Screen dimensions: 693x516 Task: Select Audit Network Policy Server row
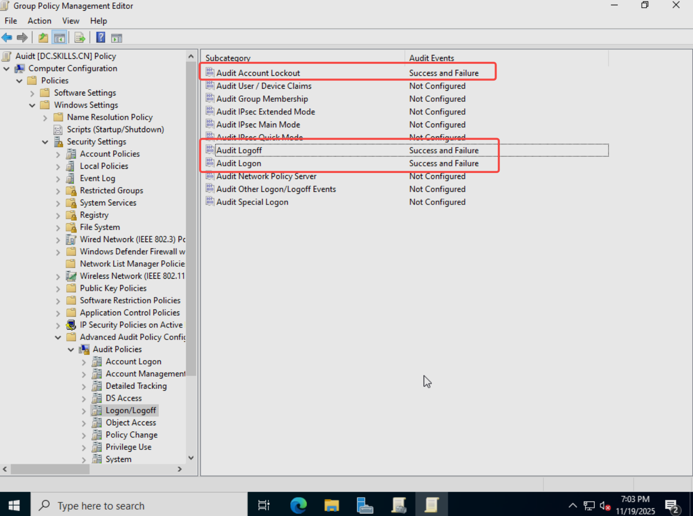click(407, 176)
